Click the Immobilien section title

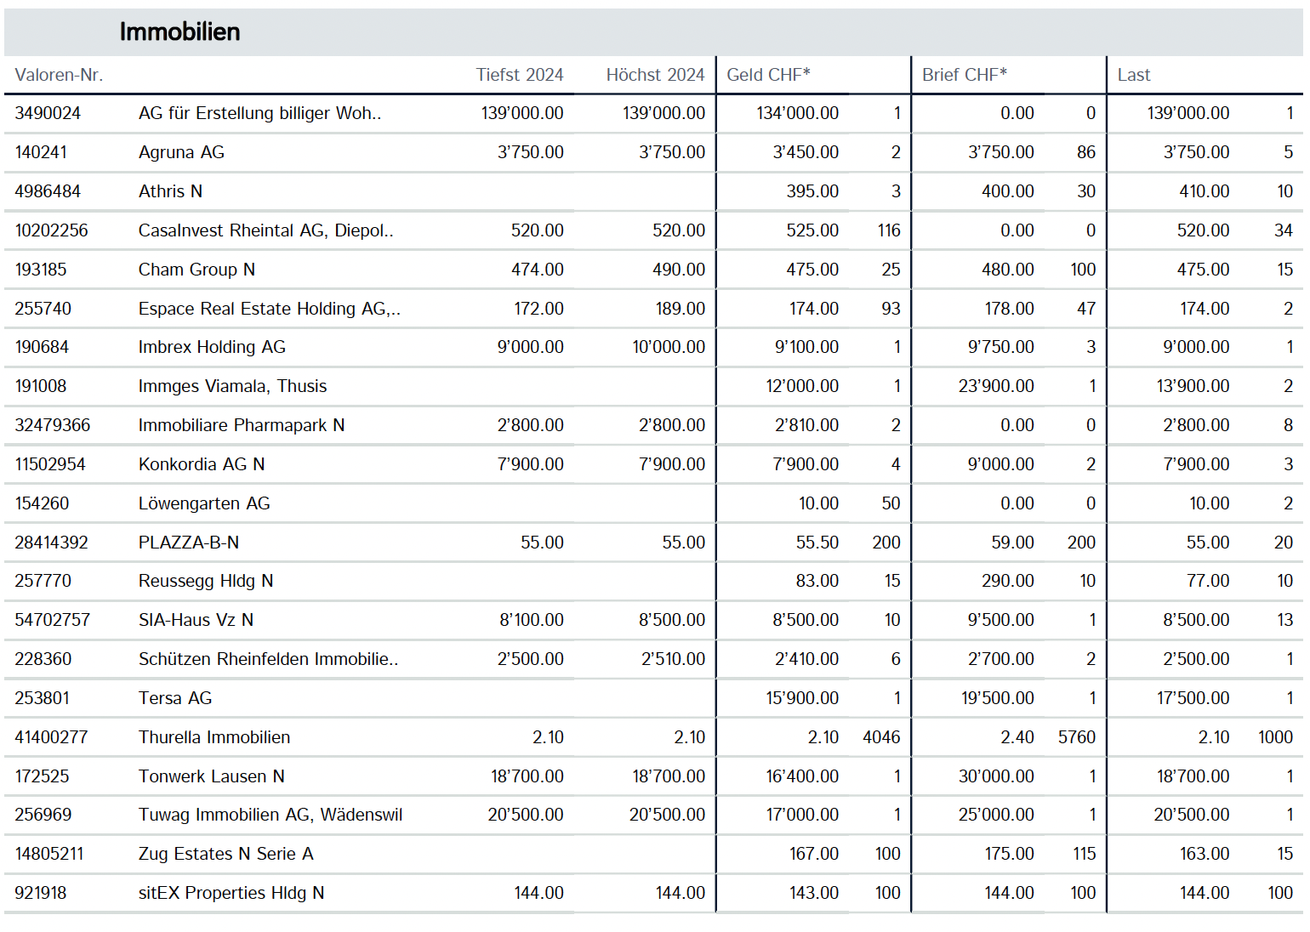click(x=179, y=32)
